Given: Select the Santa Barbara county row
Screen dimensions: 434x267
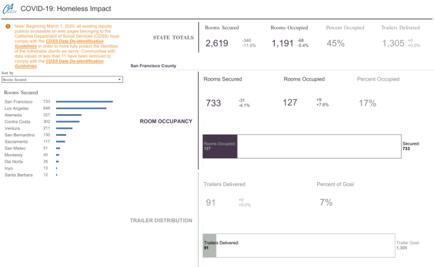Looking at the screenshot, I should (18, 175).
